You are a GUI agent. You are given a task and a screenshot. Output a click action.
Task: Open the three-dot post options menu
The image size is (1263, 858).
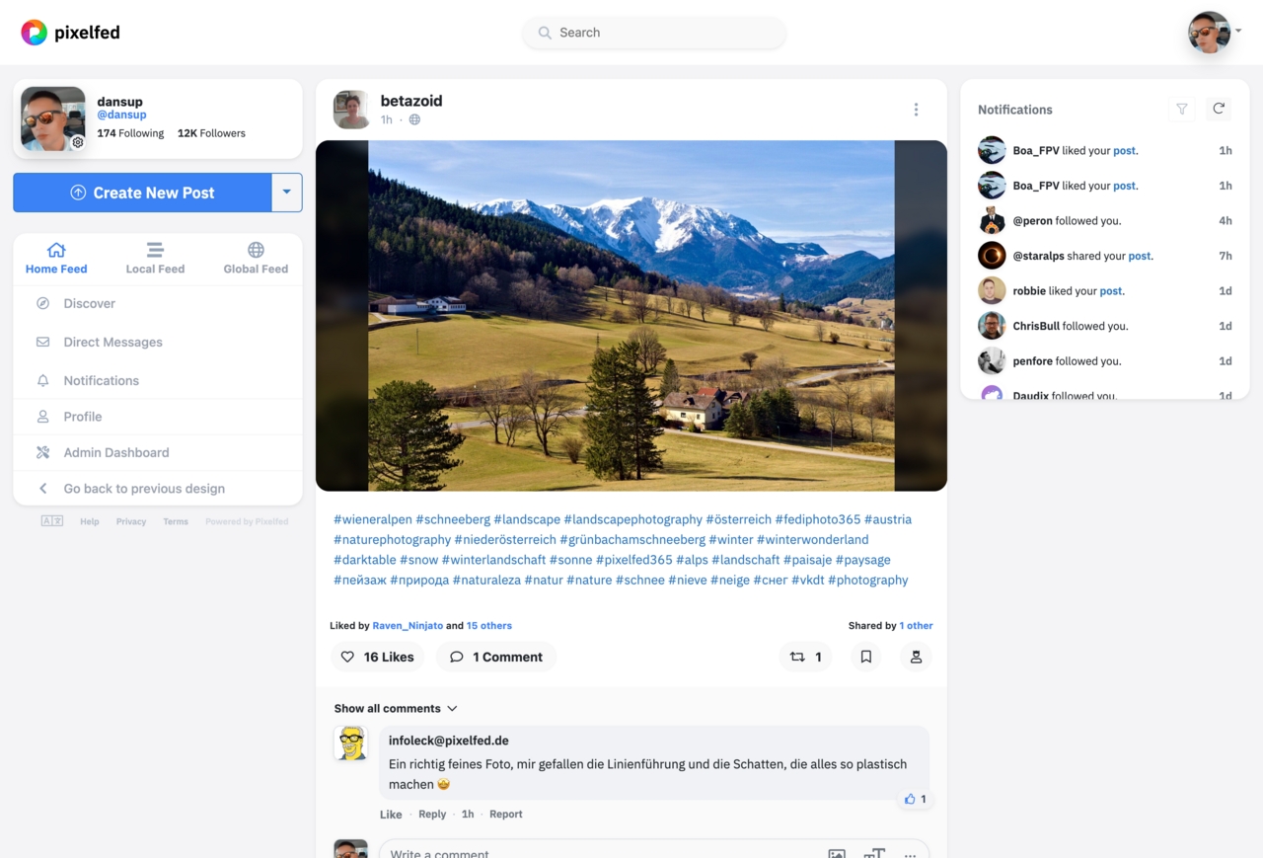pos(916,110)
